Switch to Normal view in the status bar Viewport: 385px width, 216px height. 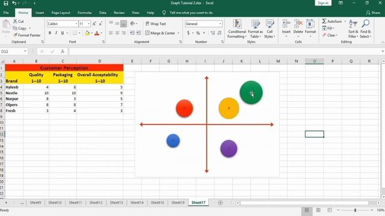point(307,210)
